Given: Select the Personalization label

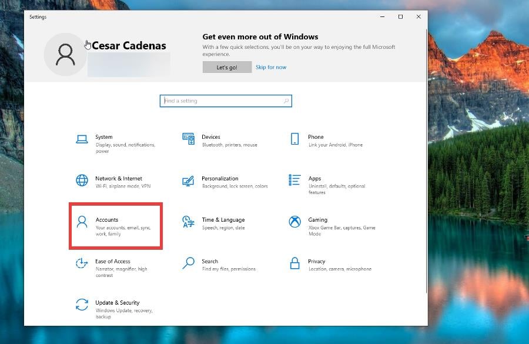Looking at the screenshot, I should tap(220, 178).
